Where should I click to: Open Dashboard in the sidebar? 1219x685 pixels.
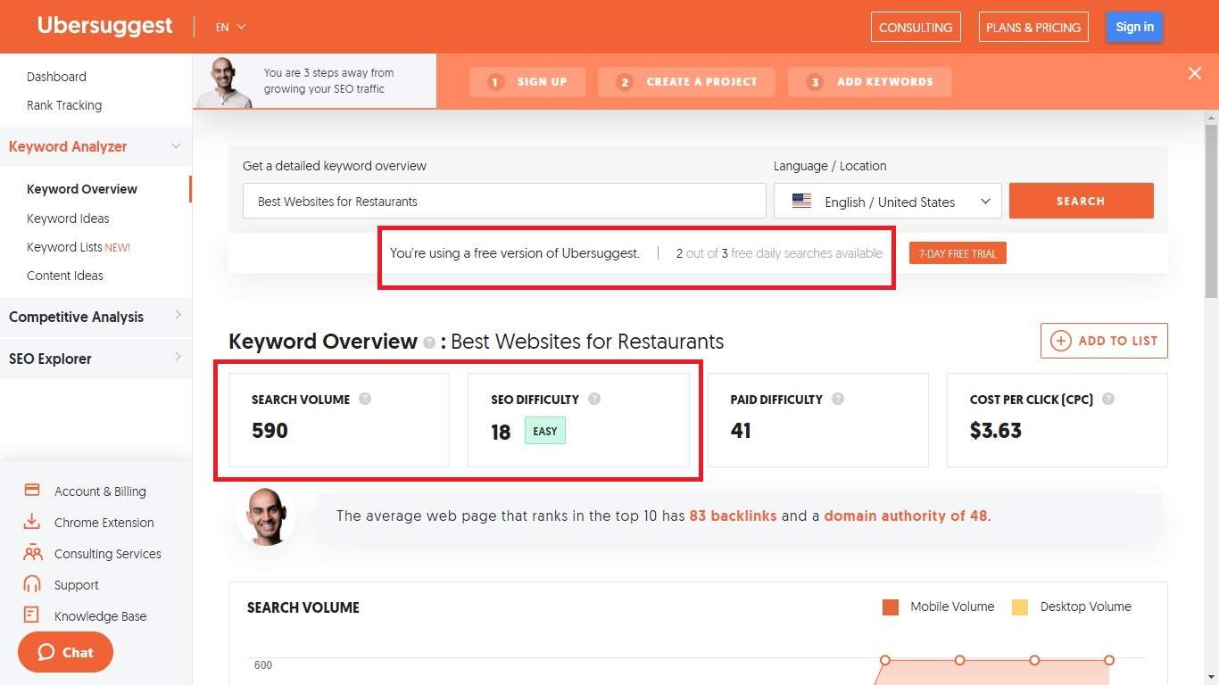pyautogui.click(x=56, y=77)
